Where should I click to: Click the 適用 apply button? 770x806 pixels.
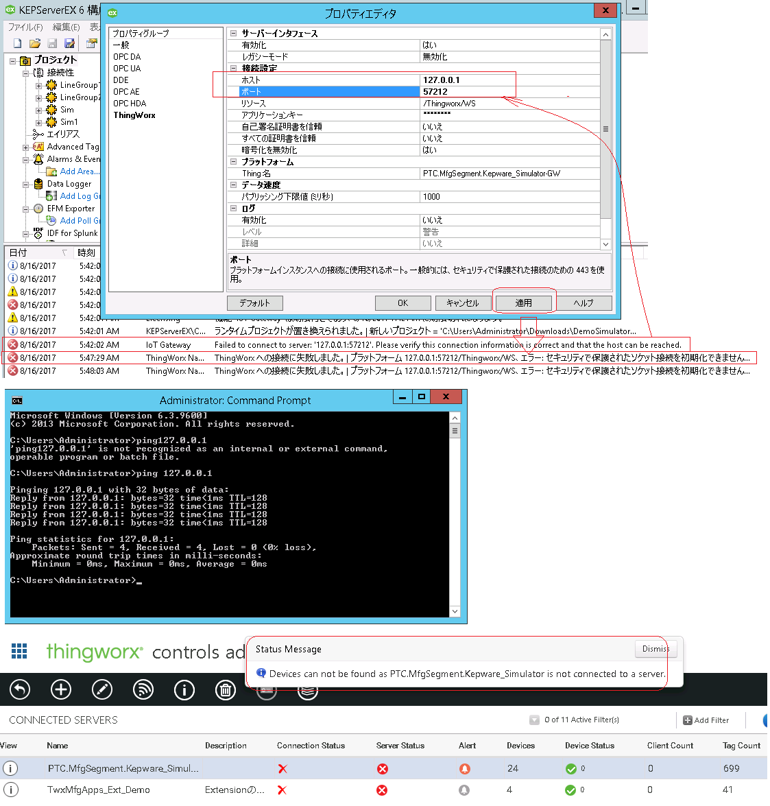(523, 303)
